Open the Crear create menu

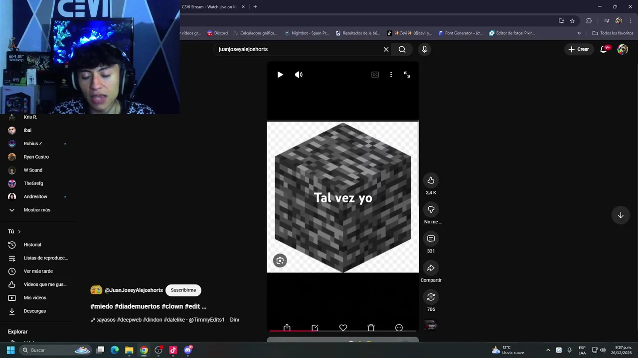(579, 49)
